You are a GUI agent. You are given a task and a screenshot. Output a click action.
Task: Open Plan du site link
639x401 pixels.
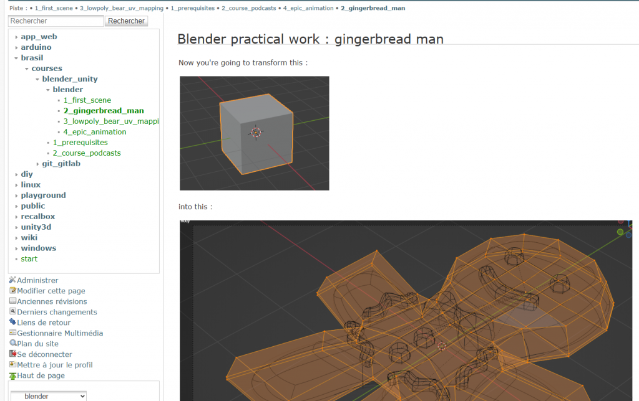click(x=37, y=344)
